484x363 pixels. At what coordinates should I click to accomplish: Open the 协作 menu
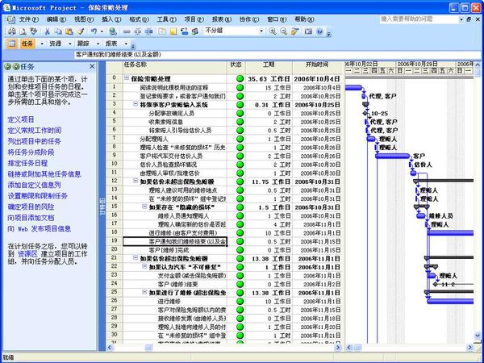pos(249,19)
